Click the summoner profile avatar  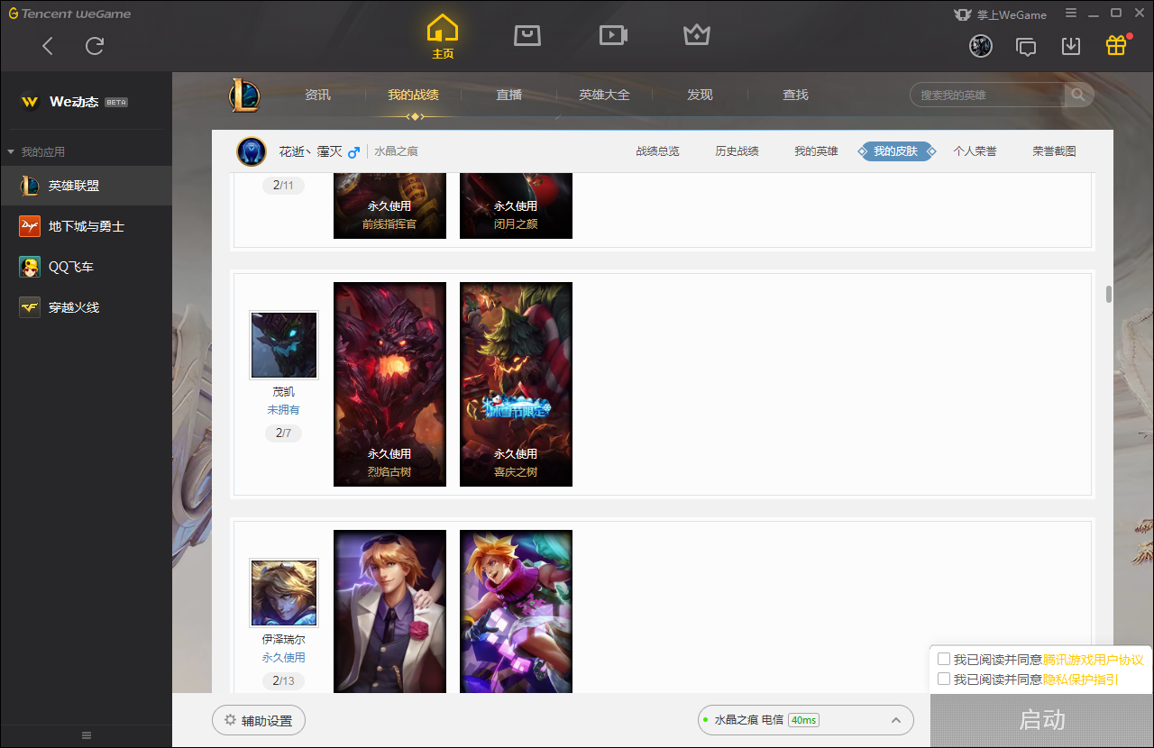[252, 151]
